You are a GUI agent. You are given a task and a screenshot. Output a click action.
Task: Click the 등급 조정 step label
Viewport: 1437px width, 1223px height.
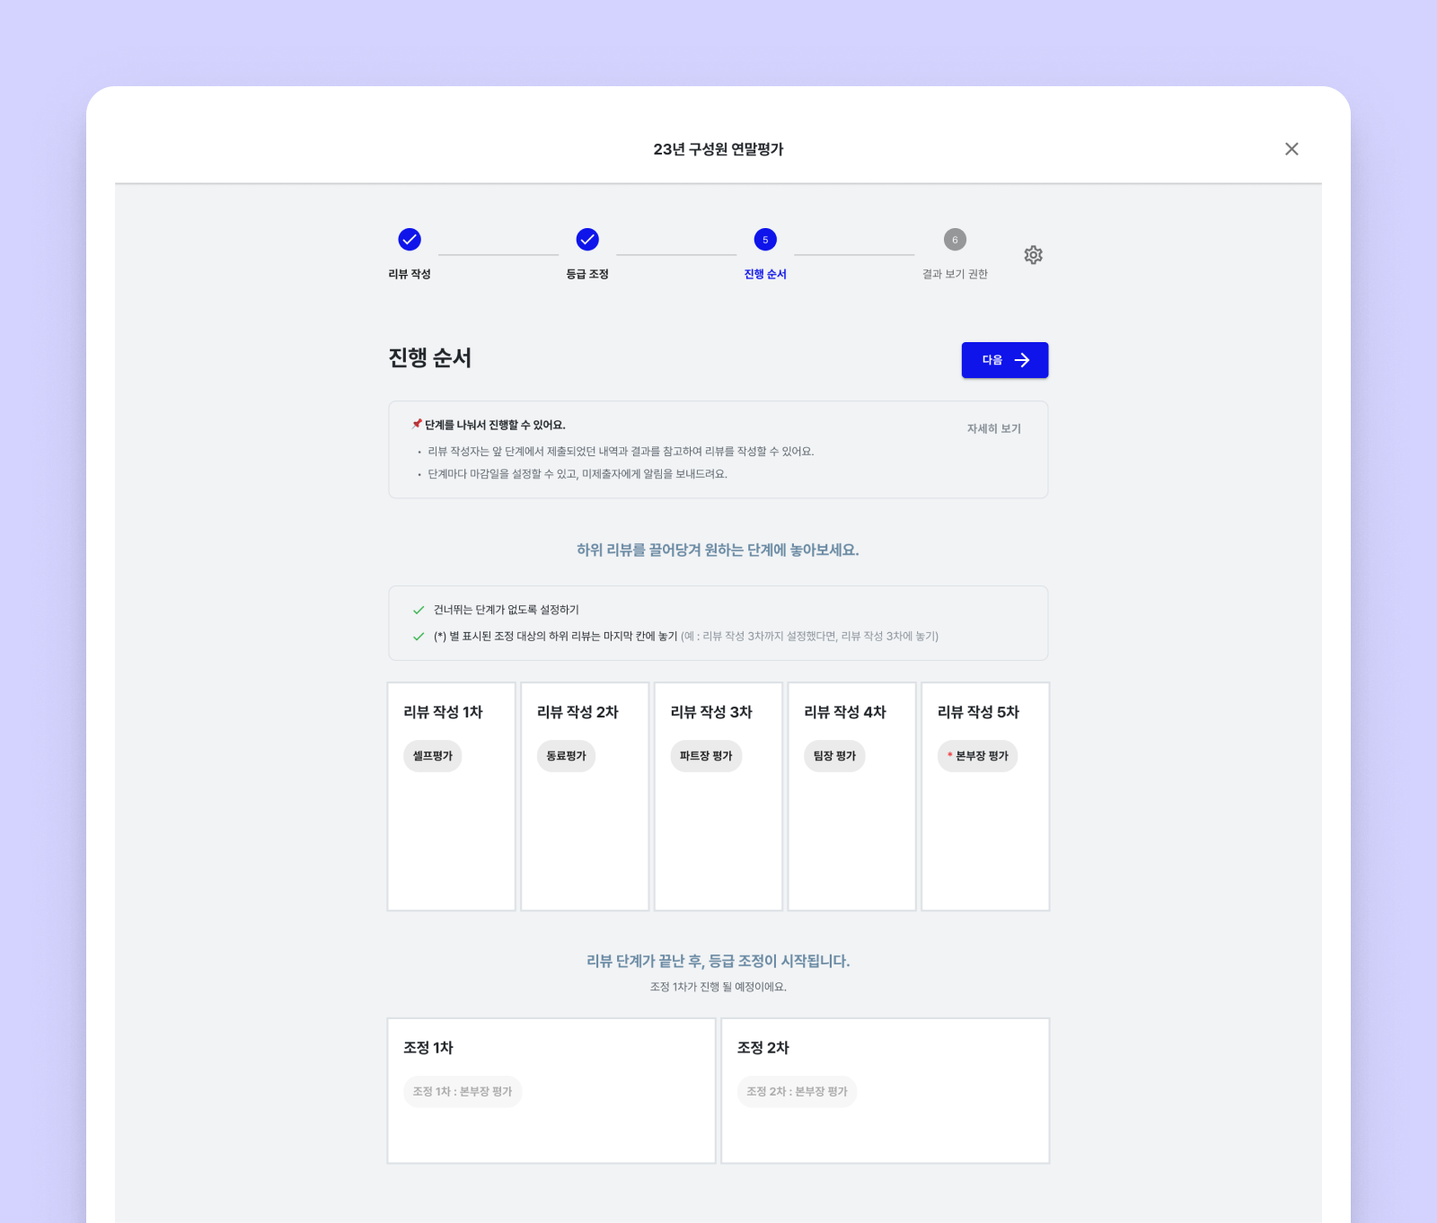point(587,274)
